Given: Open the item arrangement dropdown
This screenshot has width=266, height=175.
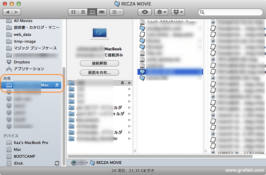Looking at the screenshot, I should 116,12.
